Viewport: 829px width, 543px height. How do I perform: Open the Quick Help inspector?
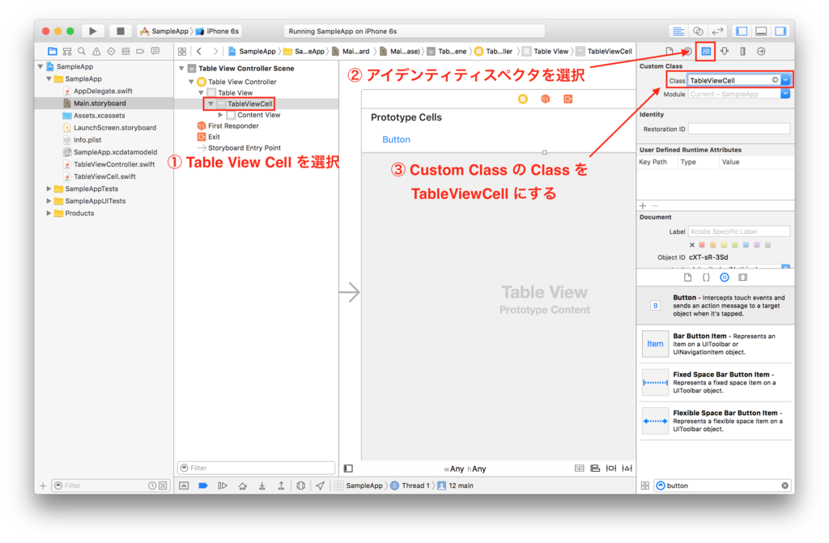pos(687,51)
